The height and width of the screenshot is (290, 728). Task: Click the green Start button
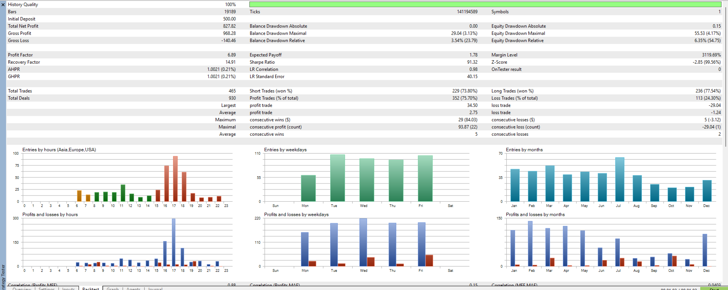pyautogui.click(x=714, y=289)
